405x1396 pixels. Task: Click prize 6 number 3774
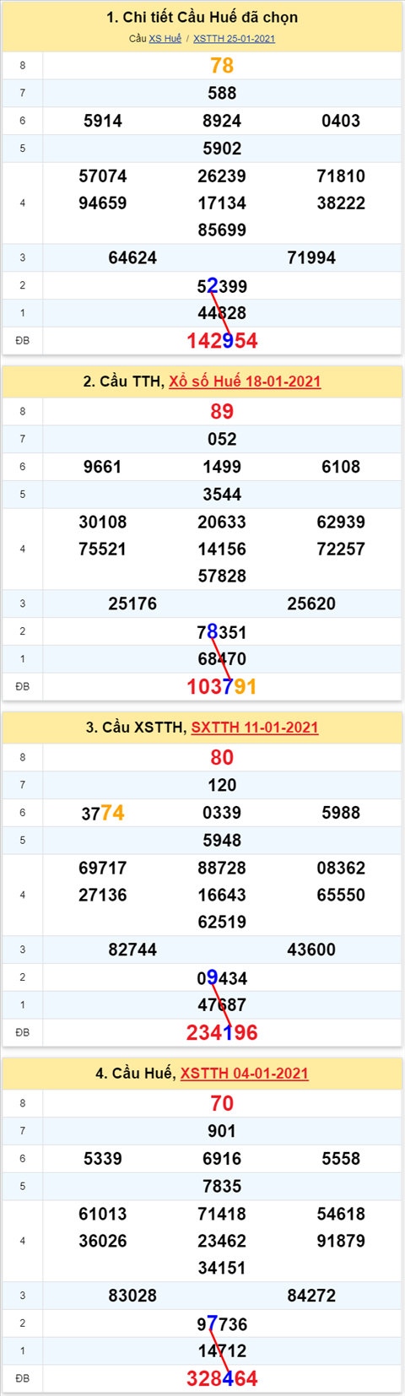(103, 813)
